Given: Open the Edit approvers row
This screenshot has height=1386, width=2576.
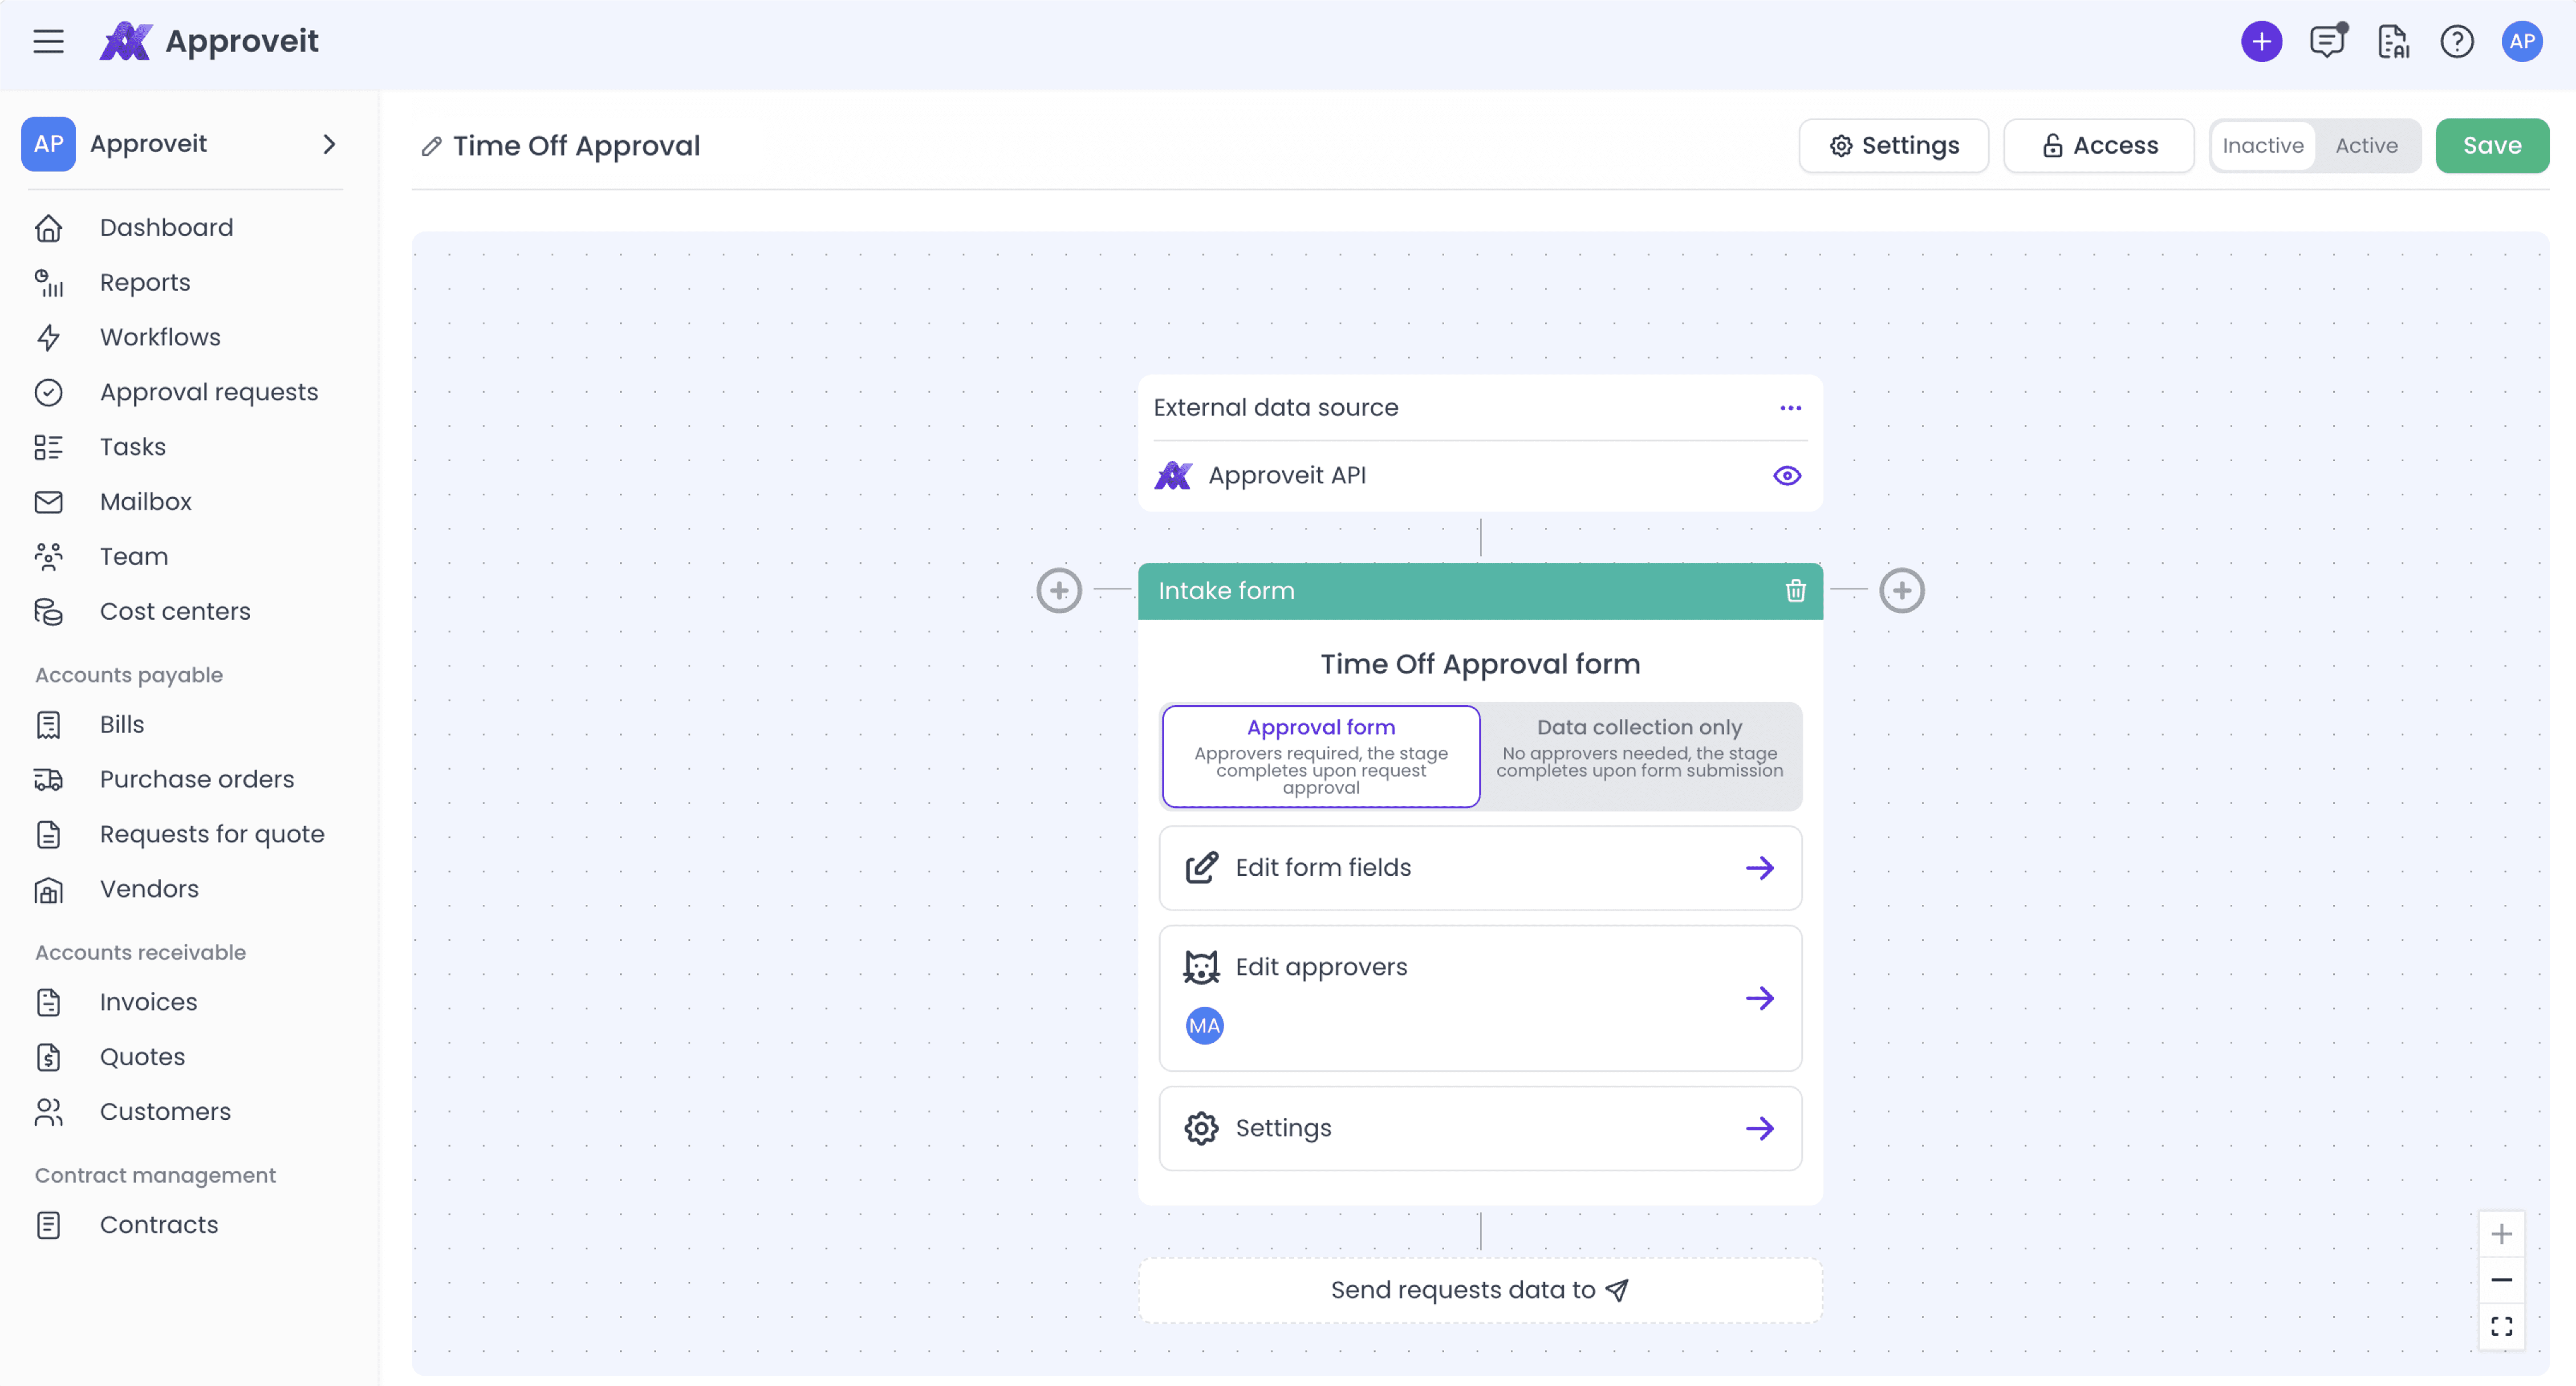Looking at the screenshot, I should 1480,998.
